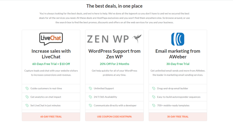Screen dimensions: 233x123
Task: Open WordPress Support from Zen WP heading
Action: coord(114,54)
